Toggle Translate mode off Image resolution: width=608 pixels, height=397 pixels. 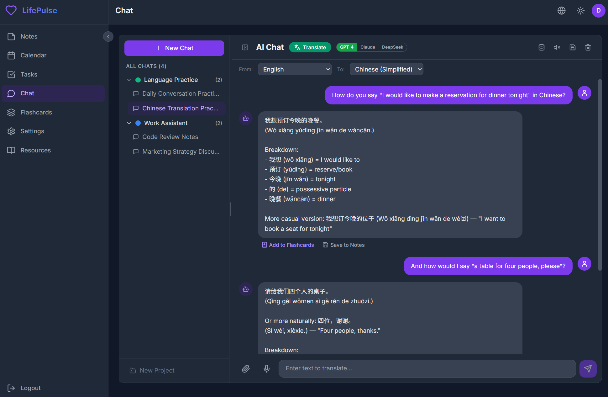tap(310, 47)
